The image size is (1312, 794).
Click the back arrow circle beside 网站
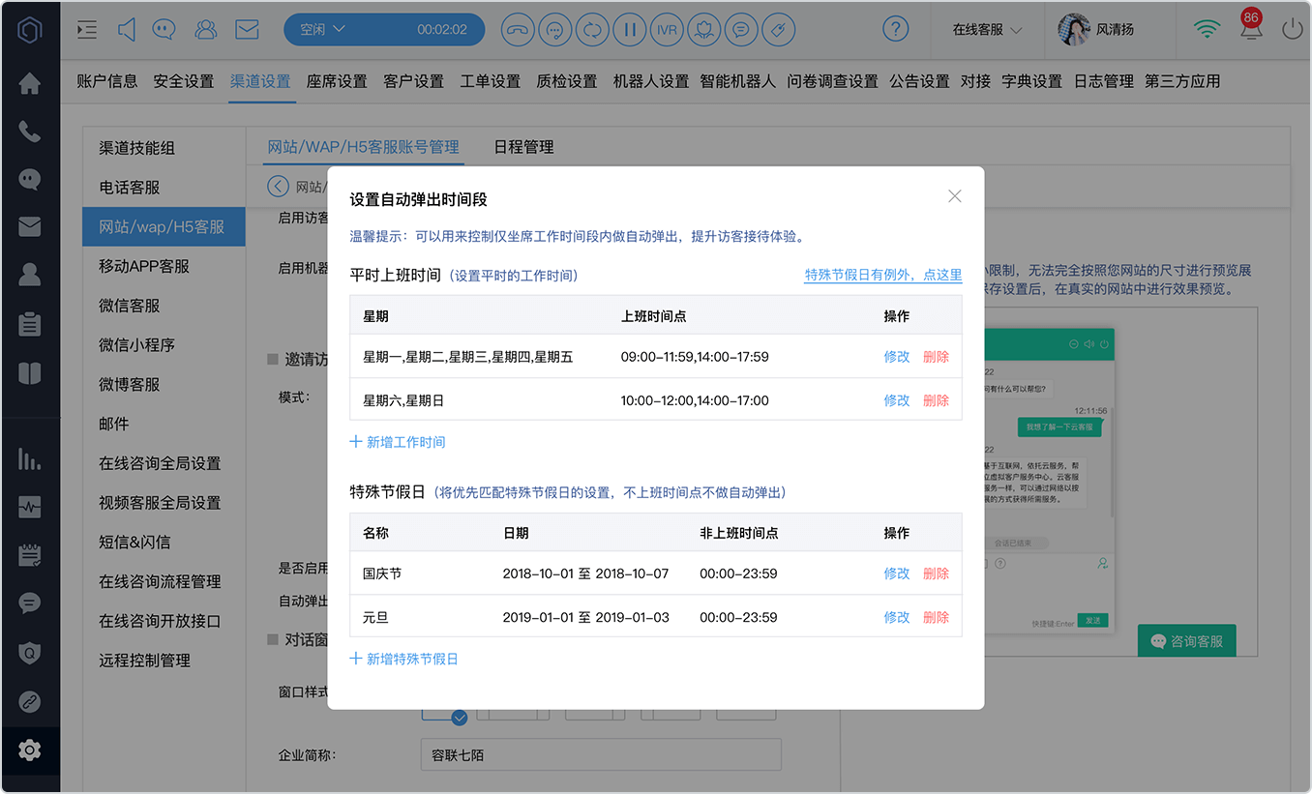point(279,187)
